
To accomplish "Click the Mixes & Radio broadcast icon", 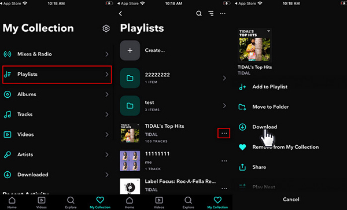I will click(8, 54).
